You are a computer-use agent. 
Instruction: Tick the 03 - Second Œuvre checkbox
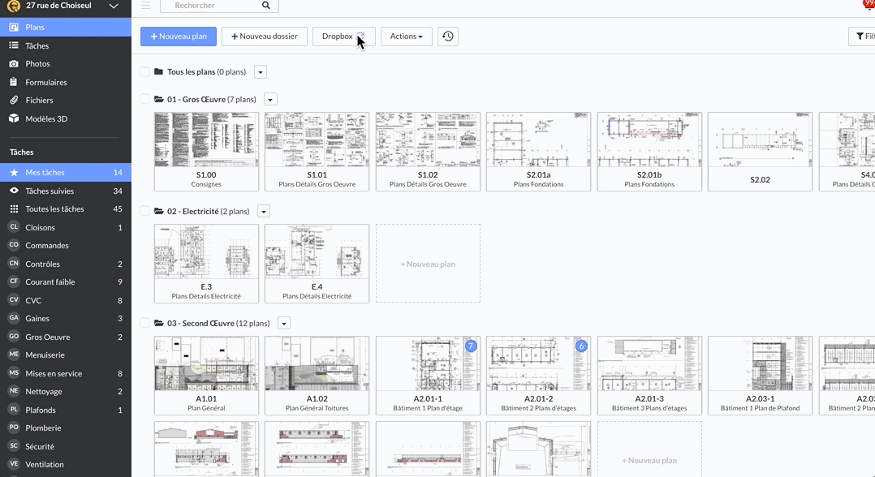pos(145,323)
